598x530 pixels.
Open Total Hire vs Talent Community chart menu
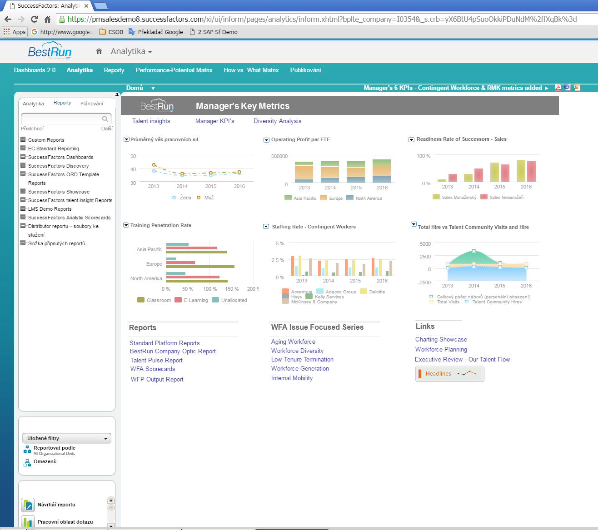(x=414, y=224)
